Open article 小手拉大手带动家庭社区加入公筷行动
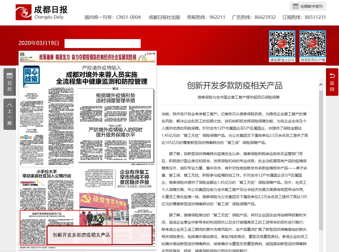Image resolution: width=339 pixels, height=252 pixels. coord(47,174)
